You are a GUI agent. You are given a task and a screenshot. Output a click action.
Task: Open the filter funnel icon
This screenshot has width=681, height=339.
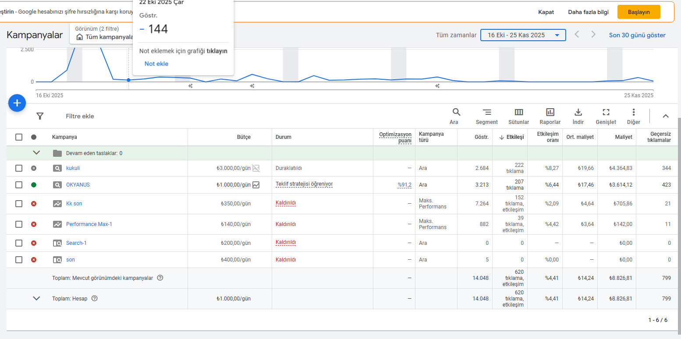click(40, 116)
